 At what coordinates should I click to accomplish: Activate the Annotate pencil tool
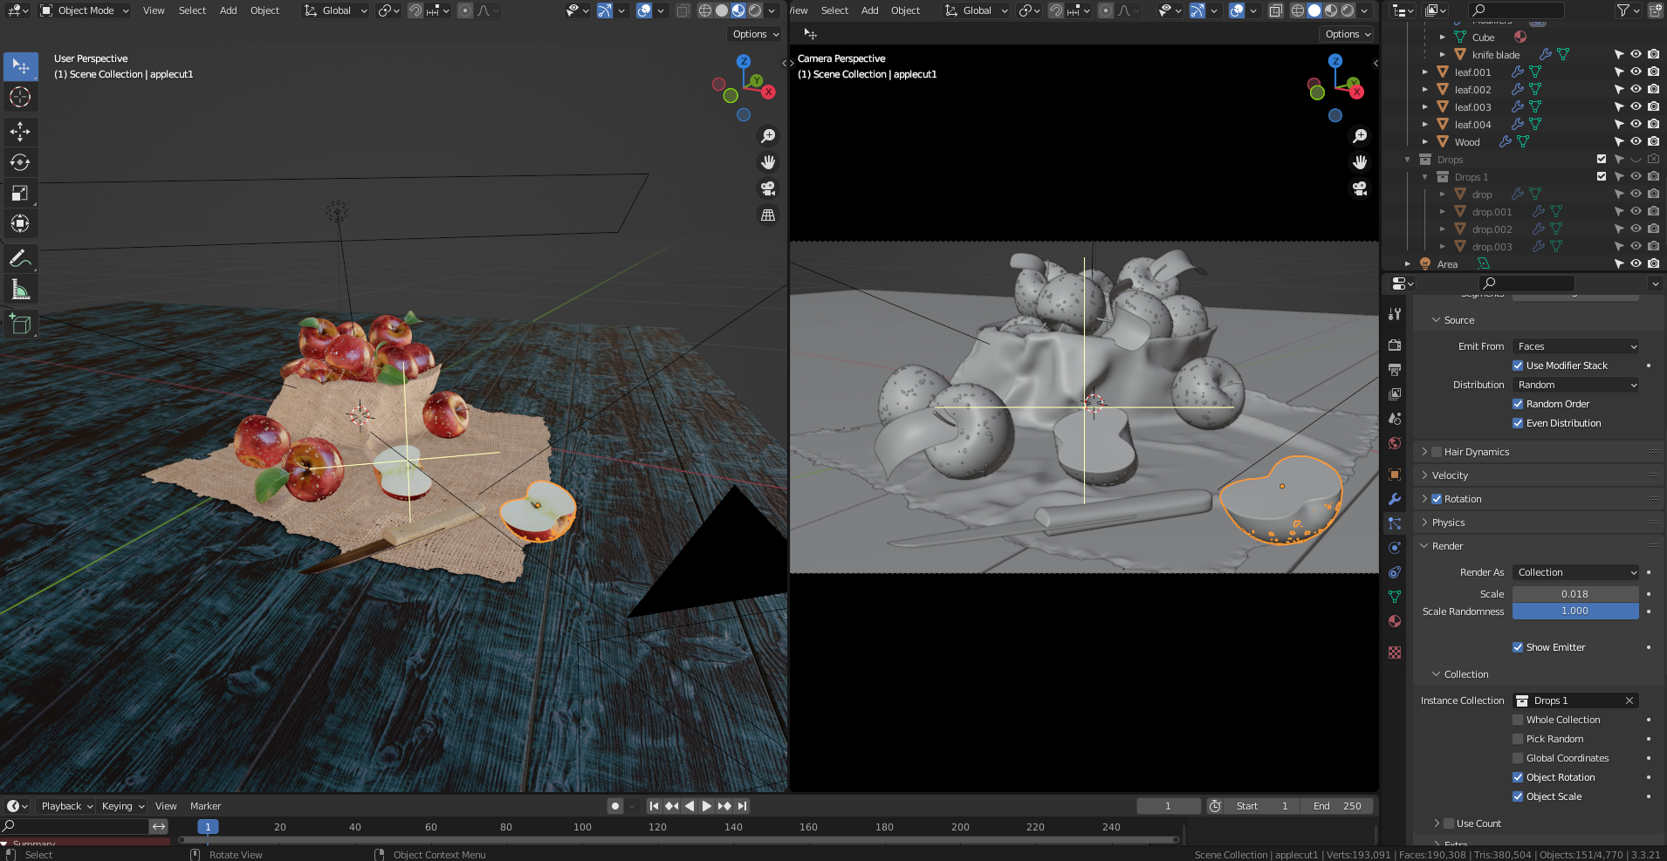[x=20, y=259]
